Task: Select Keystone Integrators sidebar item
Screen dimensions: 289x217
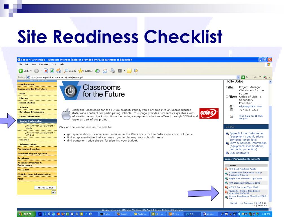Action: (37, 112)
